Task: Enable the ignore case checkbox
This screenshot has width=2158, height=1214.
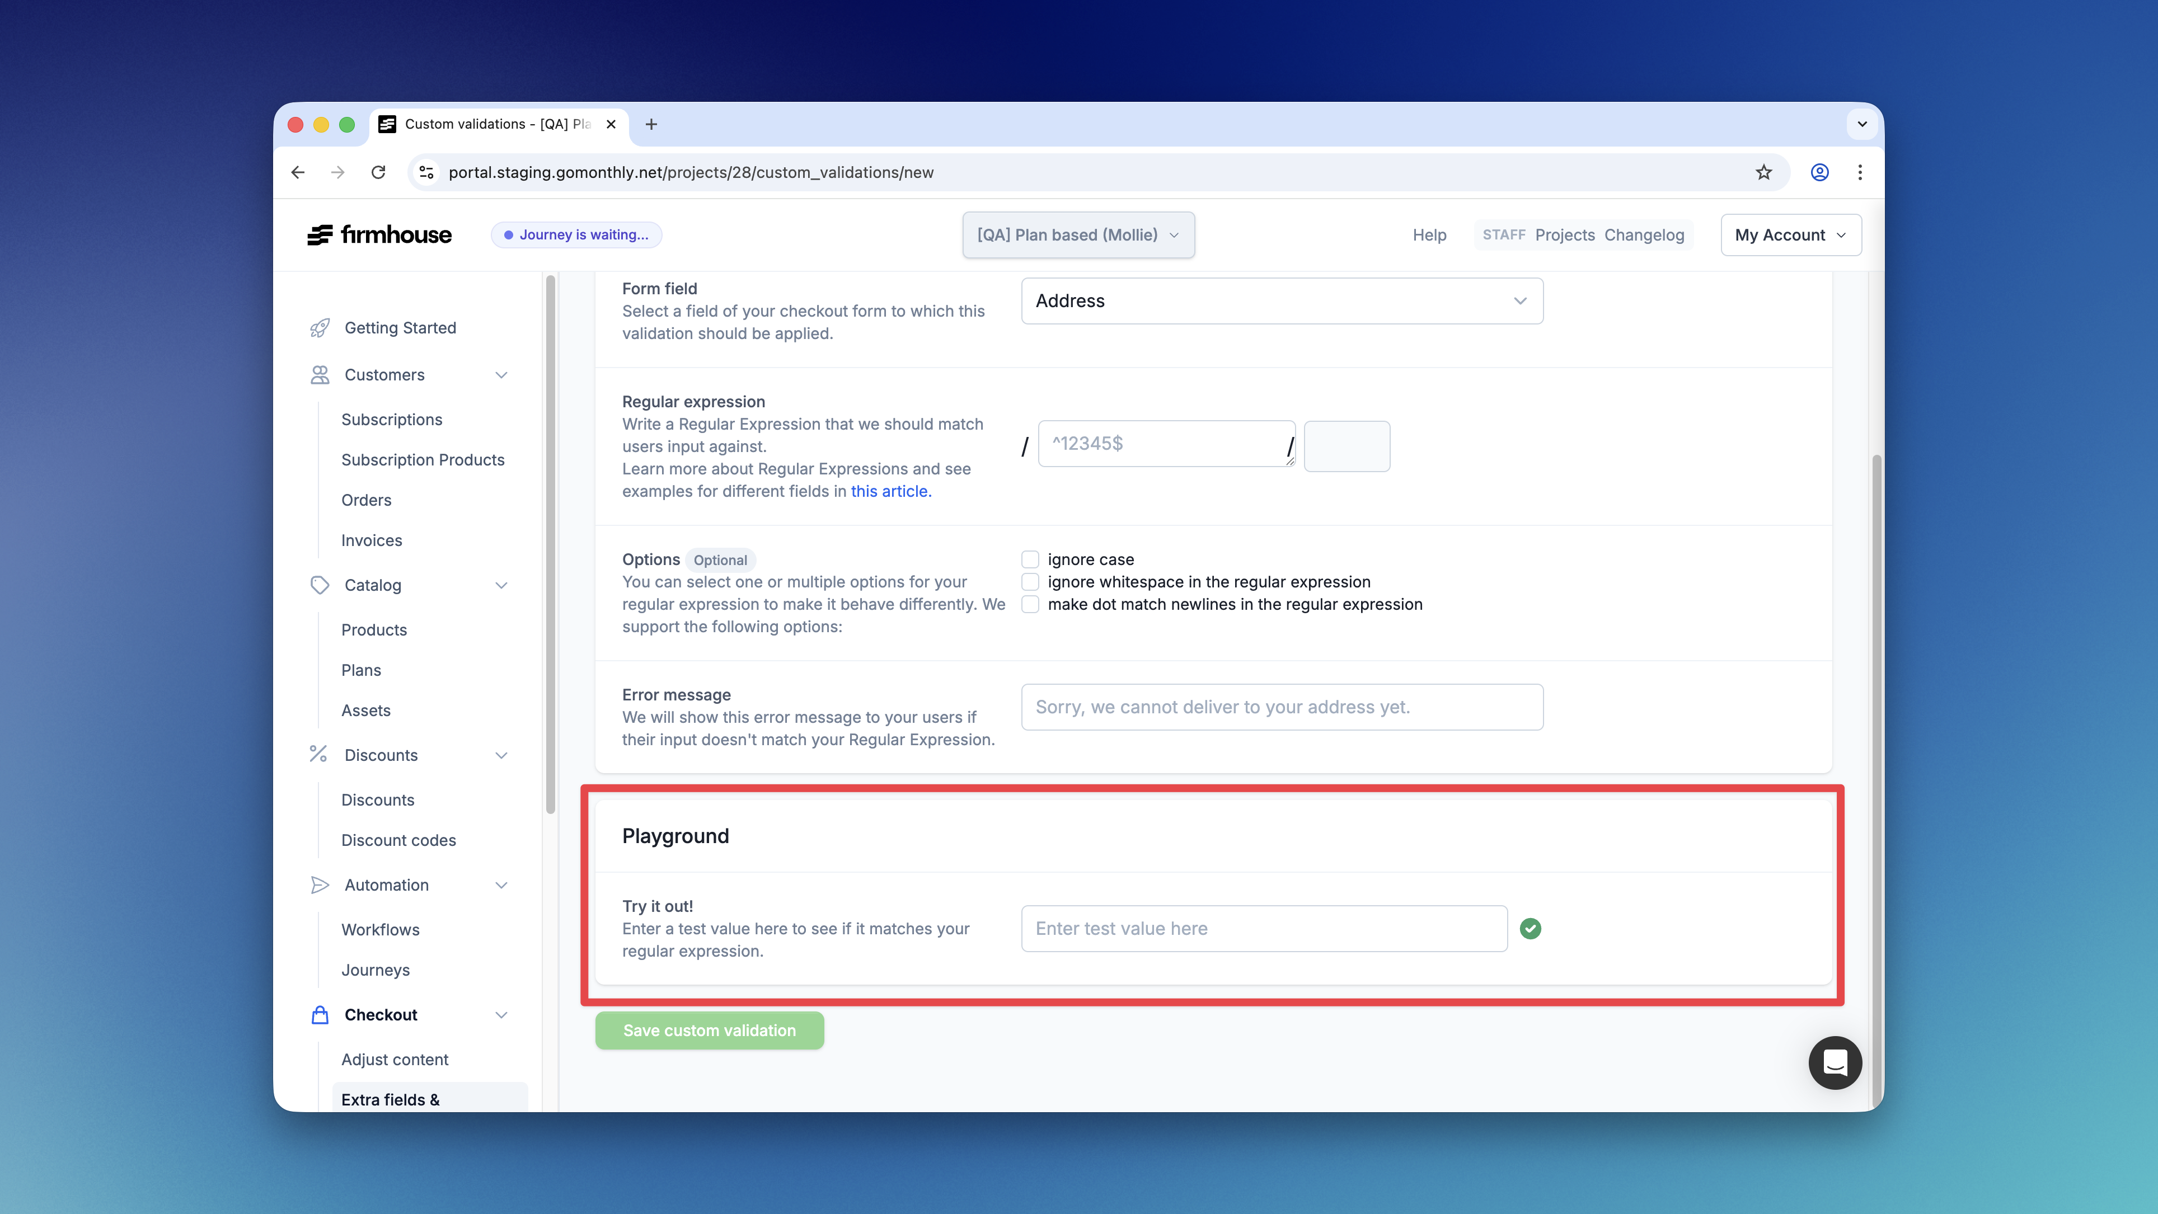Action: pos(1030,559)
